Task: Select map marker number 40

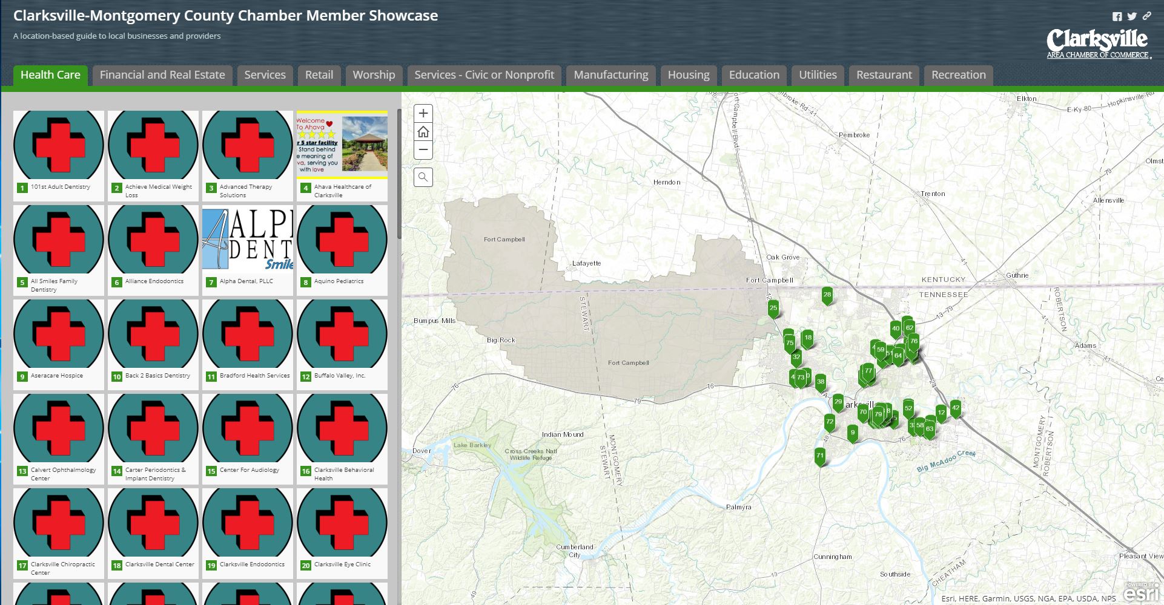Action: [896, 330]
